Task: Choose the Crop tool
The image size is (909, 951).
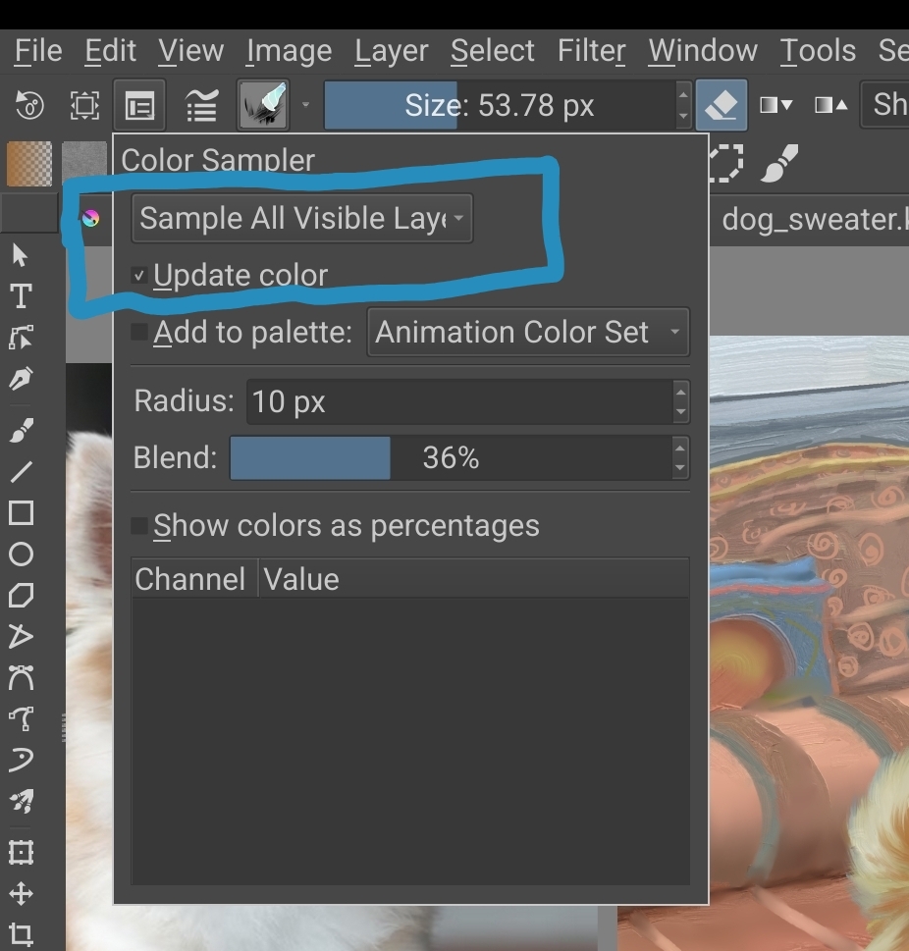Action: (21, 933)
